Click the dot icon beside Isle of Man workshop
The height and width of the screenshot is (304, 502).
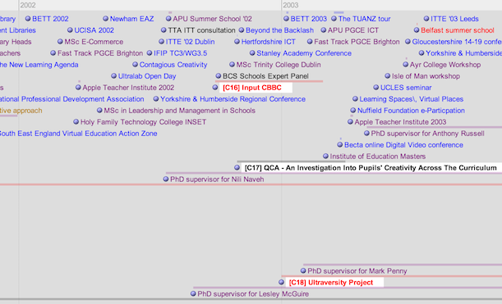point(388,76)
